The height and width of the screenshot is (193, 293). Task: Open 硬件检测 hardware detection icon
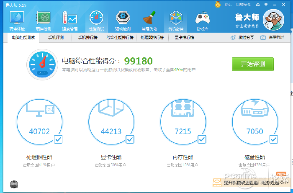43,18
